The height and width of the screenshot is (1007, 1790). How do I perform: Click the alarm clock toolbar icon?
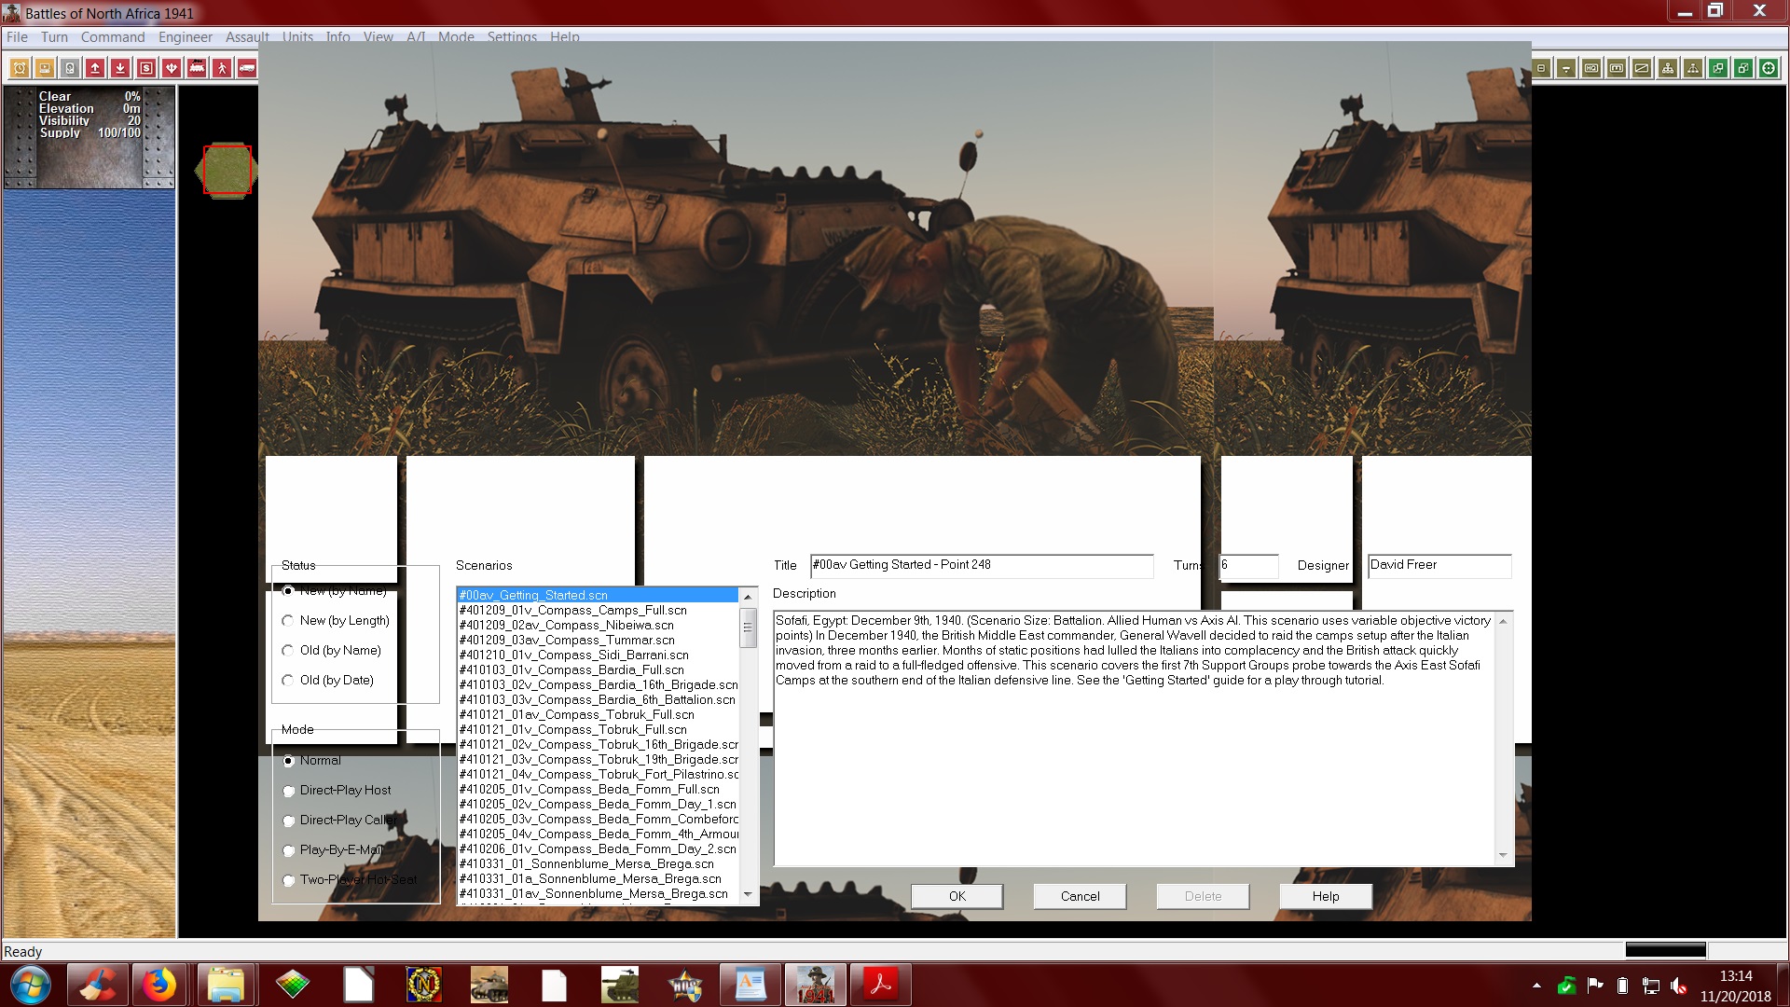(x=20, y=68)
